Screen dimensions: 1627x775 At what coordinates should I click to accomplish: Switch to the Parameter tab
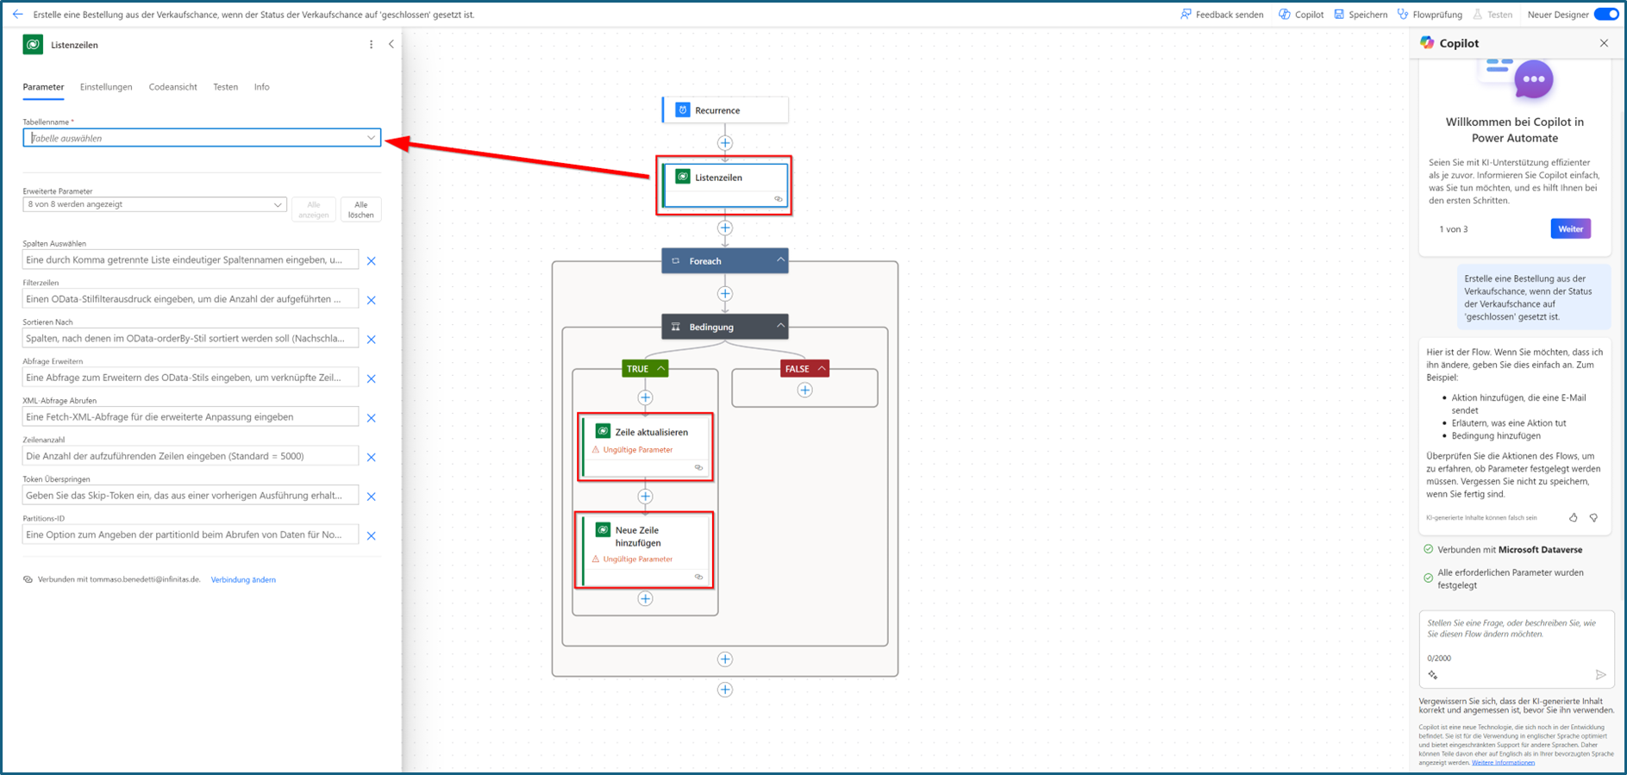point(43,87)
